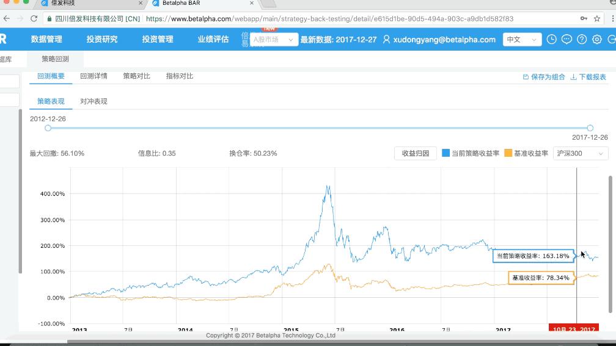
Task: Select the 回测详情 tab
Action: pyautogui.click(x=94, y=76)
